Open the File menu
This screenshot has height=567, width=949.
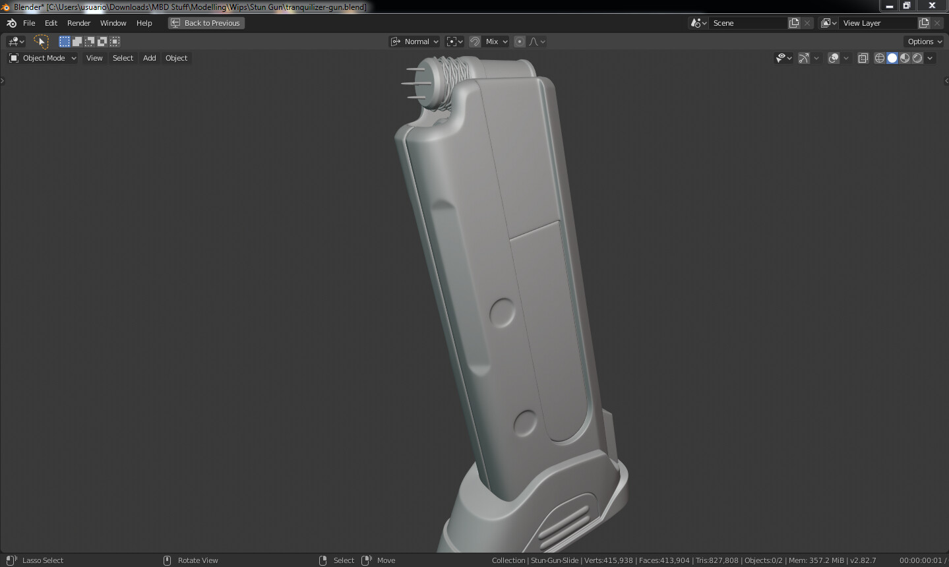tap(29, 23)
